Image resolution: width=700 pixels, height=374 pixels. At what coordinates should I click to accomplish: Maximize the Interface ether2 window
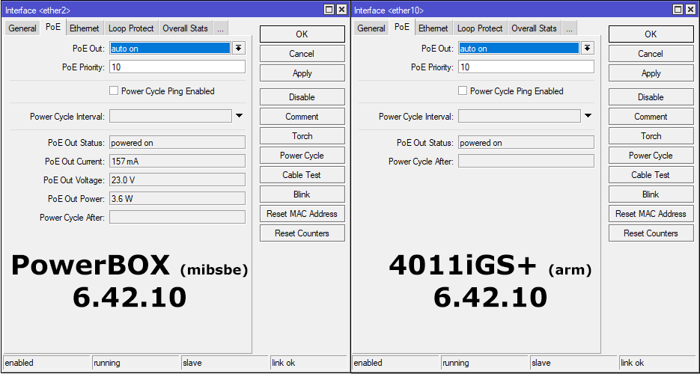(x=329, y=10)
